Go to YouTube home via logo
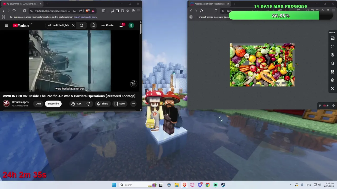The image size is (337, 189). click(x=21, y=25)
